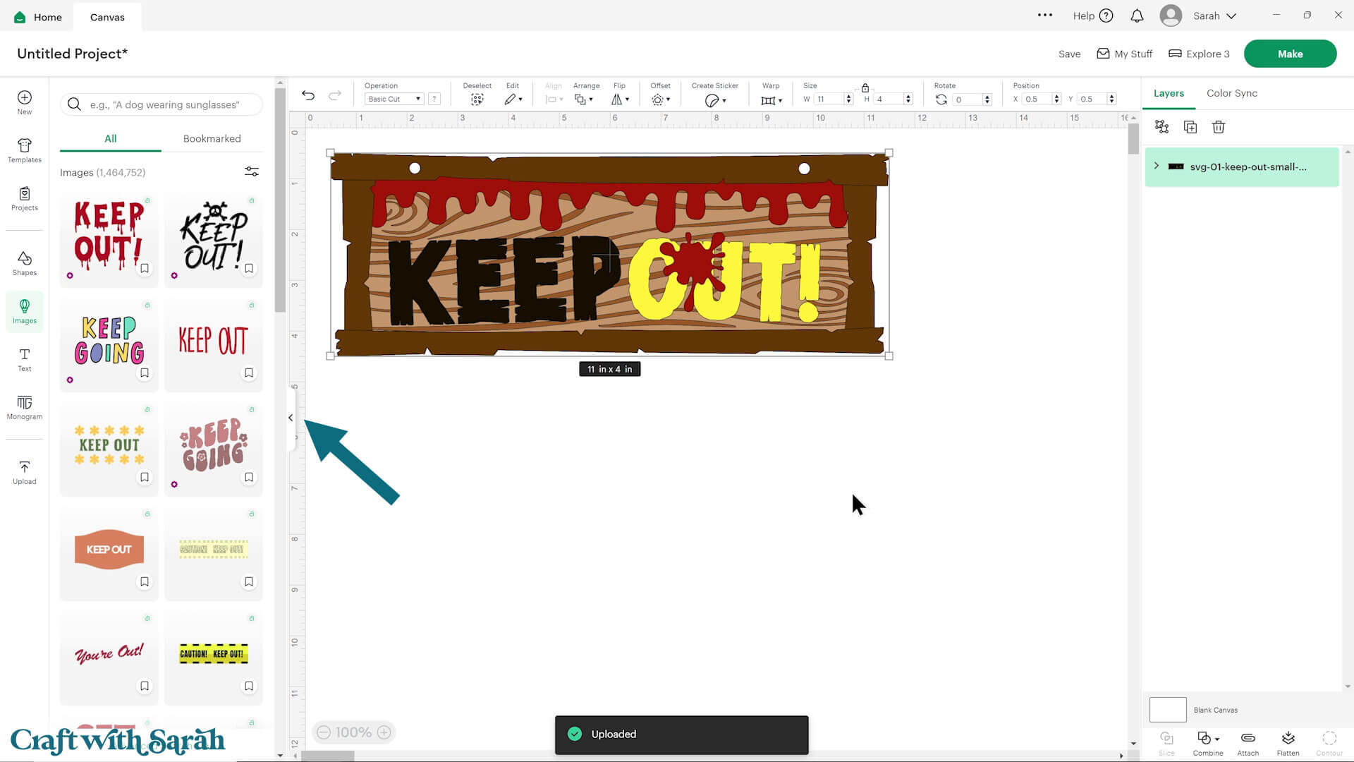
Task: Delete the selected layer with the trash icon
Action: point(1218,127)
